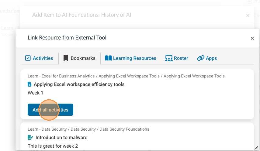Click the document icon beside Introduction to malware
Image resolution: width=260 pixels, height=151 pixels.
[x=30, y=137]
